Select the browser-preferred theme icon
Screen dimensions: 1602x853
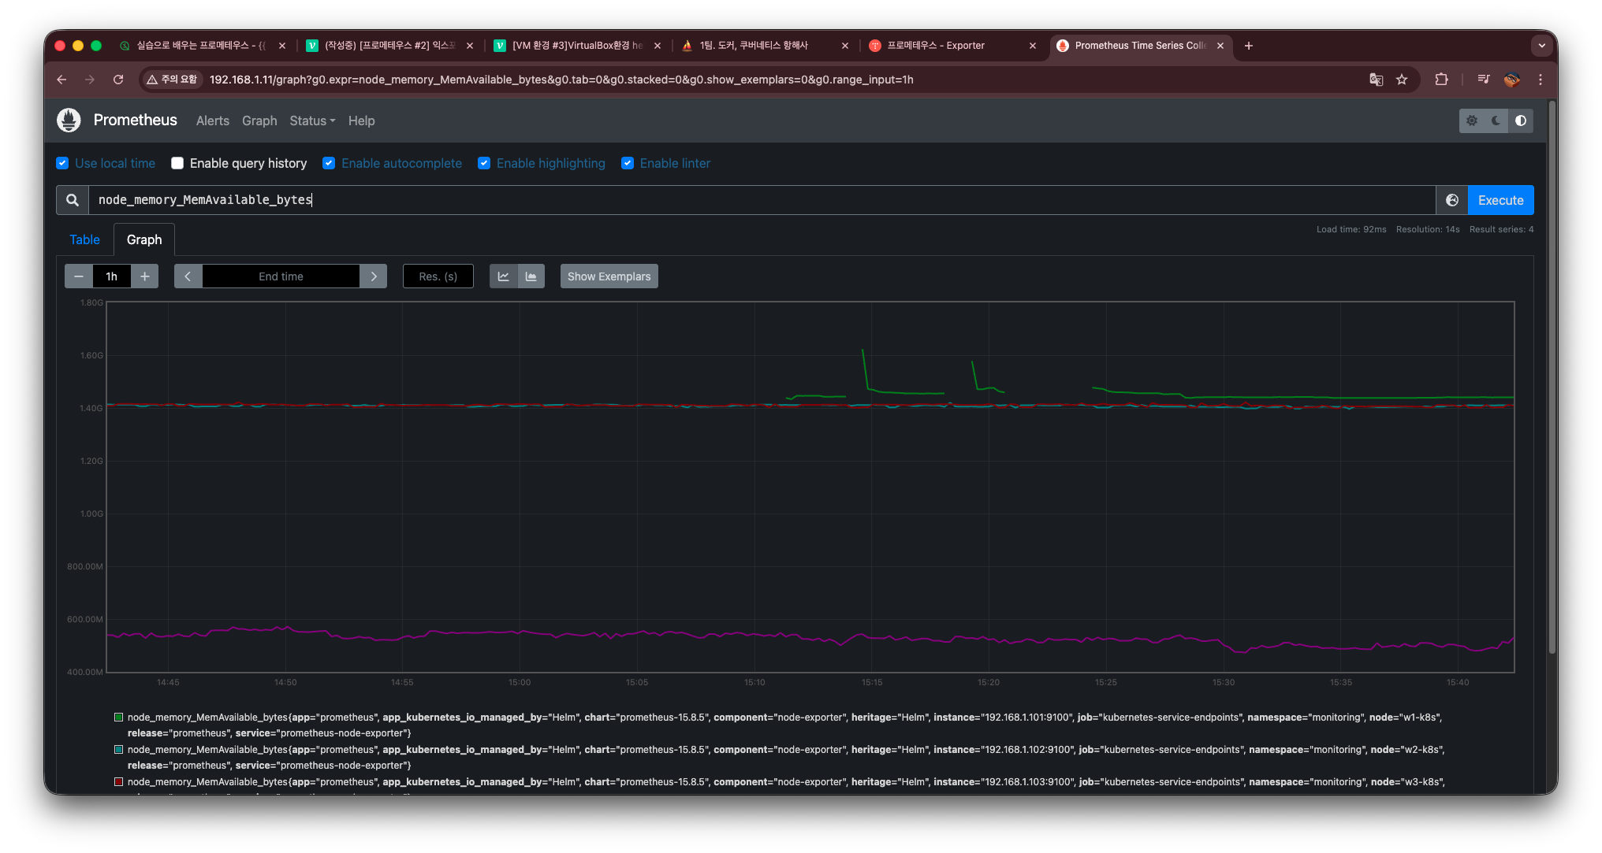(1521, 121)
